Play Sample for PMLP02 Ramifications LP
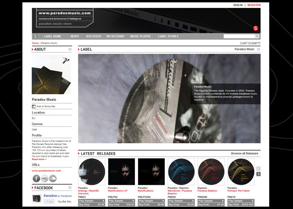The height and width of the screenshot is (209, 293). coord(121,201)
